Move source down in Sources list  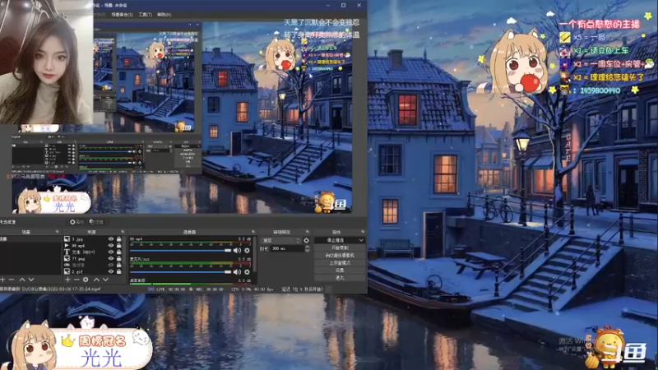tap(106, 280)
